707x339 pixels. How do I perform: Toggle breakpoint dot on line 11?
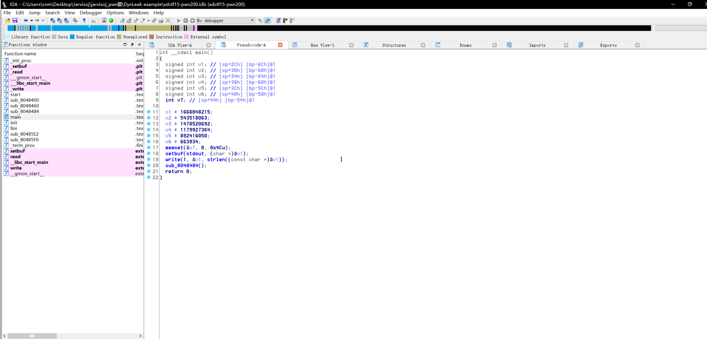coord(149,112)
